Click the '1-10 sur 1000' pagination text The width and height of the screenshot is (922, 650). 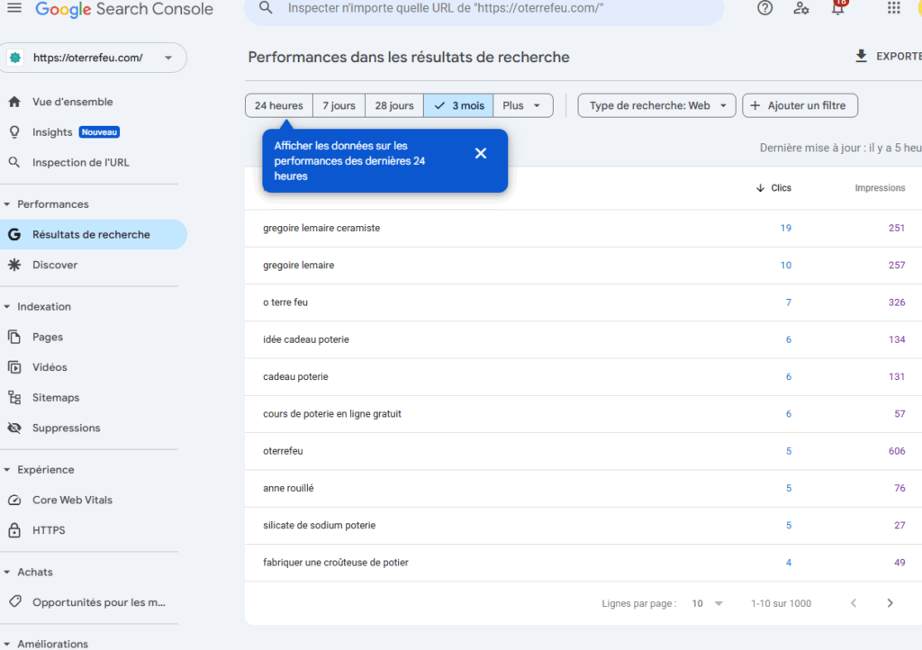pos(781,603)
